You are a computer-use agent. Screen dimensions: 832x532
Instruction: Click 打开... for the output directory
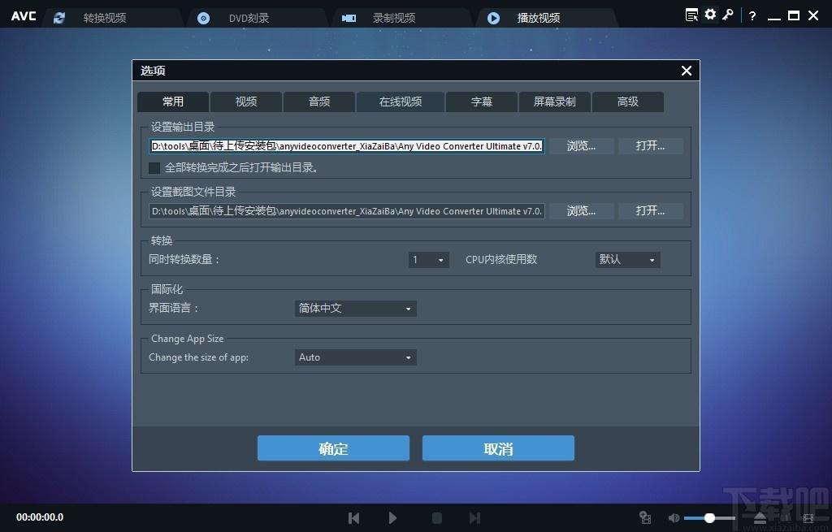(651, 146)
